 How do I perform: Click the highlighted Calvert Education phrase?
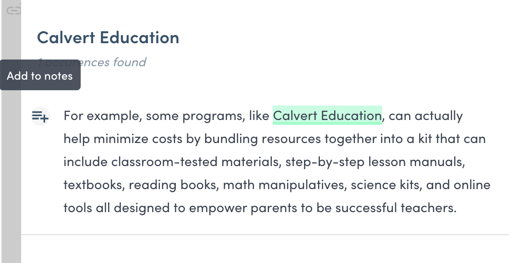327,116
